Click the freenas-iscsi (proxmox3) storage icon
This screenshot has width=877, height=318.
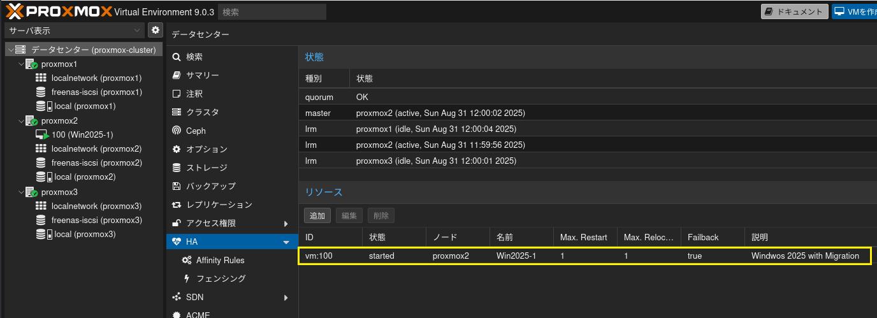point(41,220)
